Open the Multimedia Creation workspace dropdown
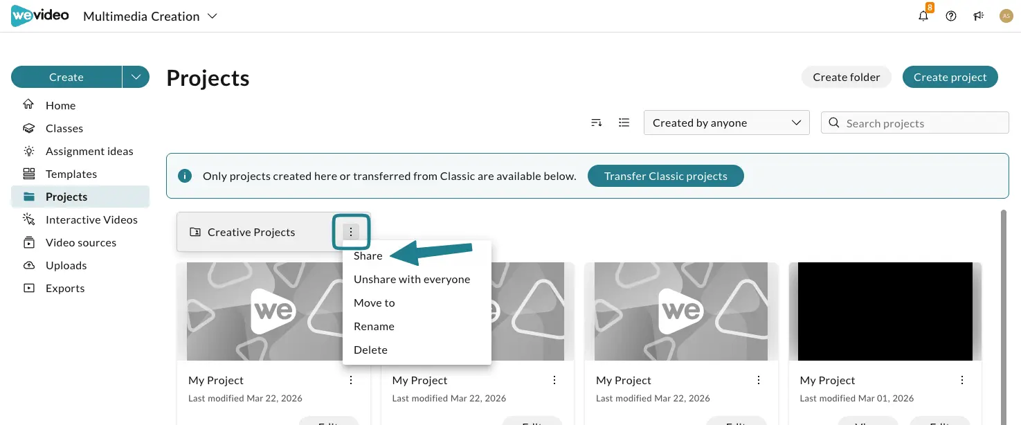This screenshot has height=425, width=1021. point(150,16)
